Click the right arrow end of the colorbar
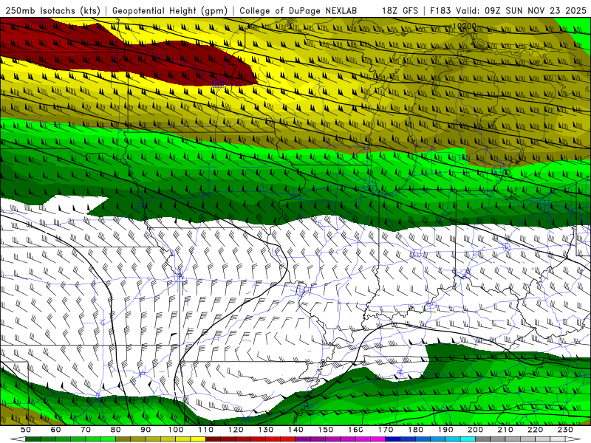Image resolution: width=591 pixels, height=443 pixels. [x=573, y=439]
